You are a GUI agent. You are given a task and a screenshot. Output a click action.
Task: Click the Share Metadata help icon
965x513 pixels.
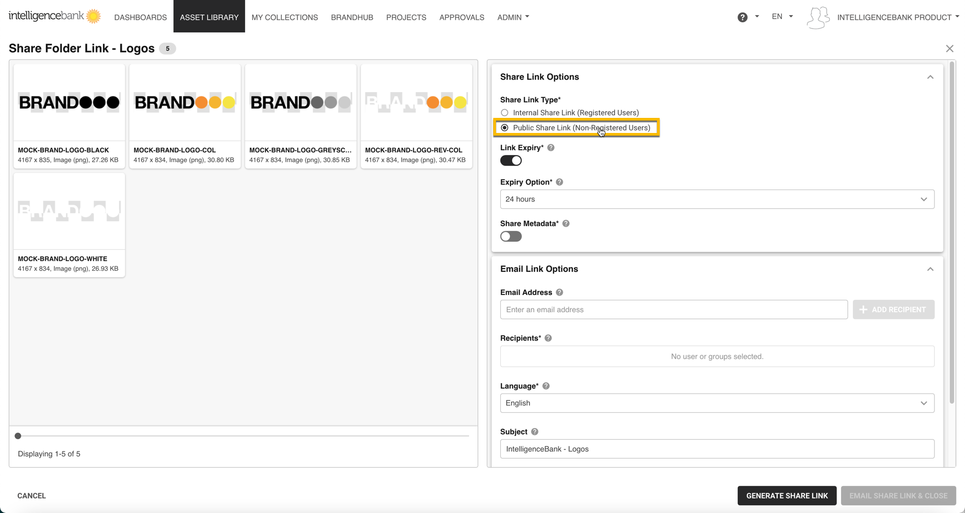click(x=566, y=223)
